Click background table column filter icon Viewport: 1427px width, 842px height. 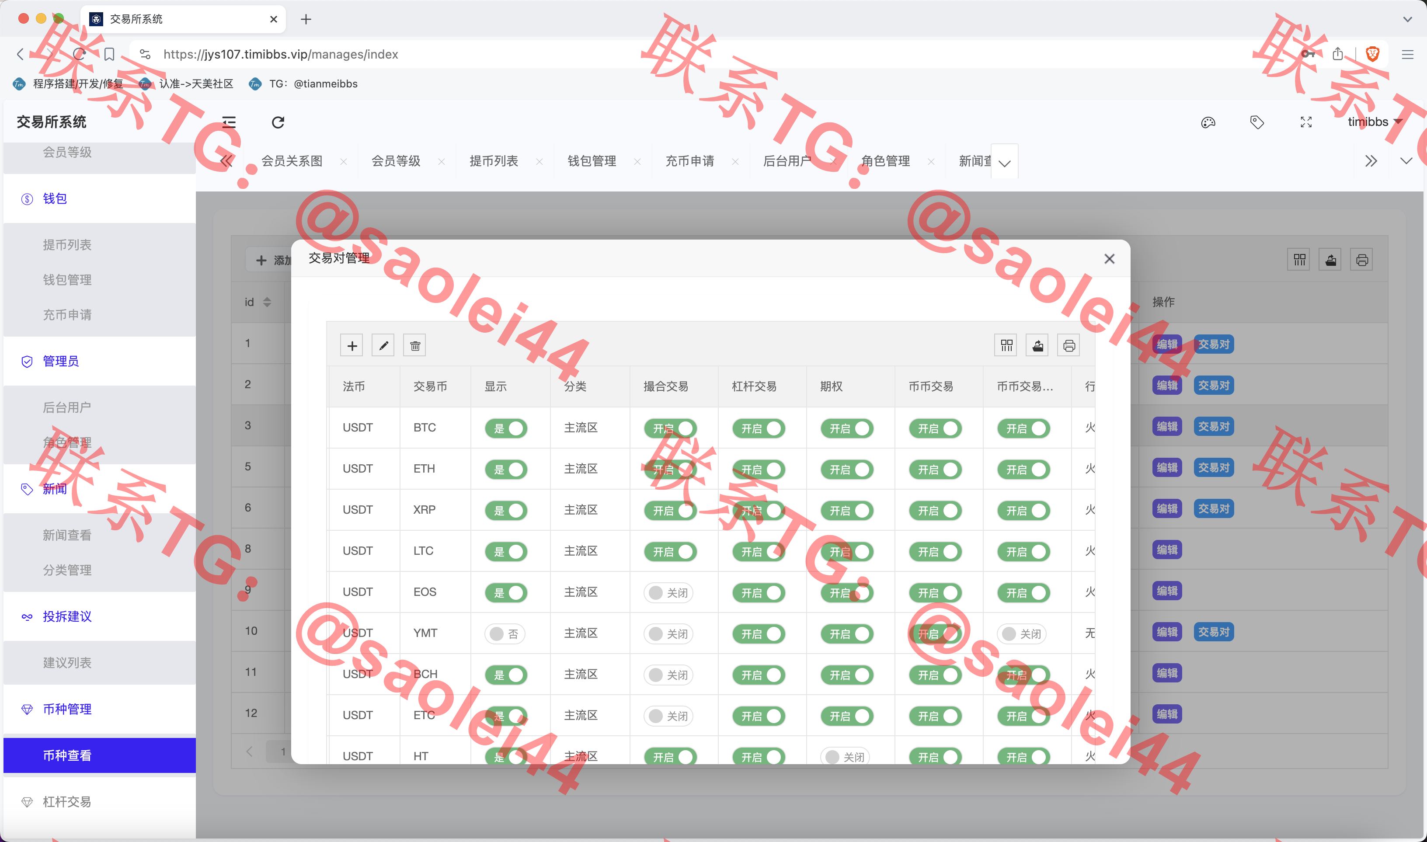pyautogui.click(x=1299, y=260)
